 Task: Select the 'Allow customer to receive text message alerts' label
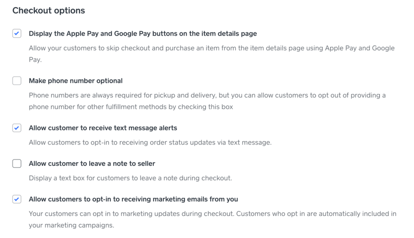pos(103,128)
